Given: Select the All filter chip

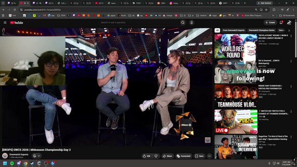Looking at the screenshot, I should pyautogui.click(x=217, y=30).
